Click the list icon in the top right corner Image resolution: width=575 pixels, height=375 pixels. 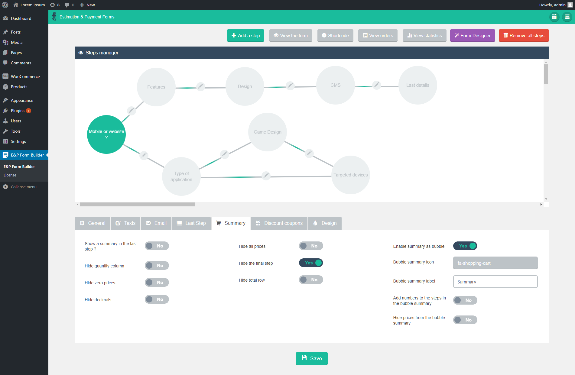click(567, 17)
